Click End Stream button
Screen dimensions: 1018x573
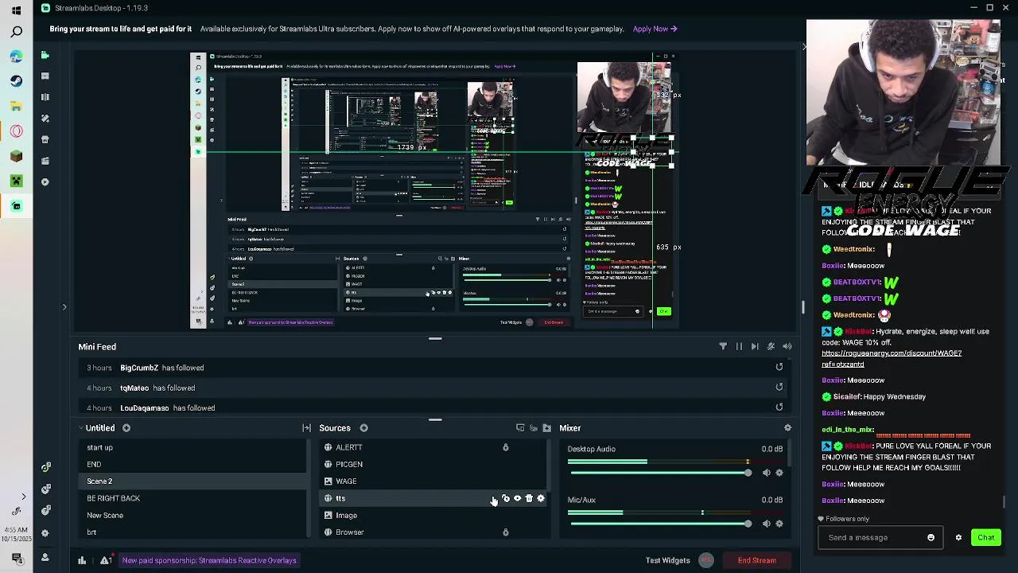click(756, 560)
